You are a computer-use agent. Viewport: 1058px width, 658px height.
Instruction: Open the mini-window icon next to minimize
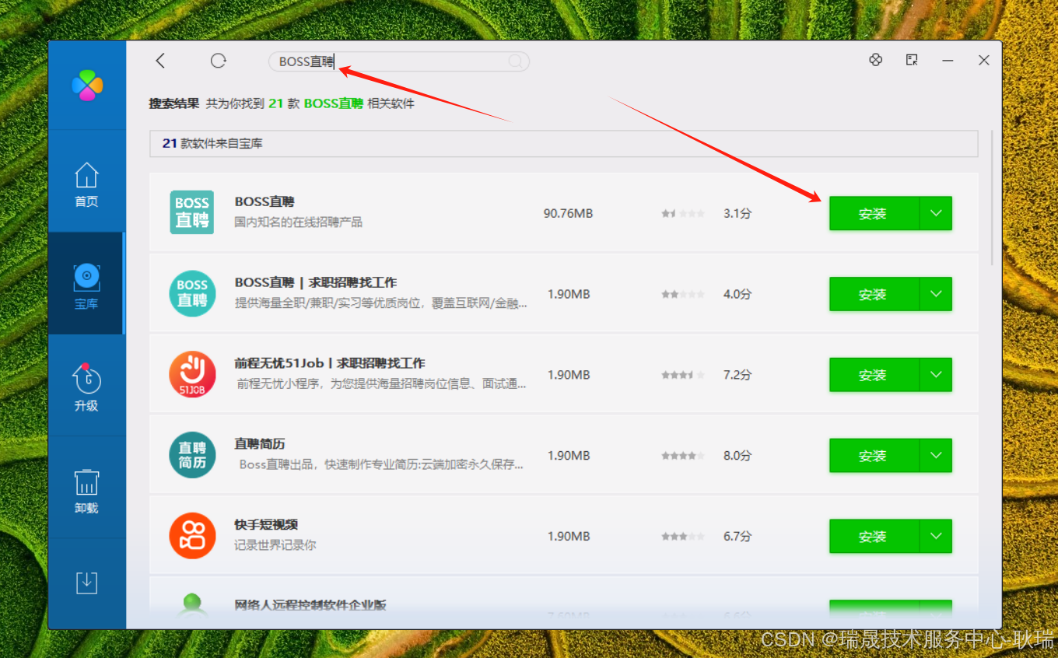point(912,60)
